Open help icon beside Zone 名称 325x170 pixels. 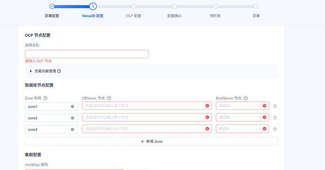click(45, 98)
